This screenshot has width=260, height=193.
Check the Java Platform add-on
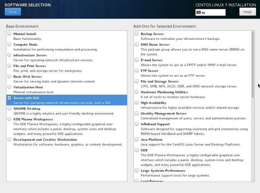pos(137,140)
